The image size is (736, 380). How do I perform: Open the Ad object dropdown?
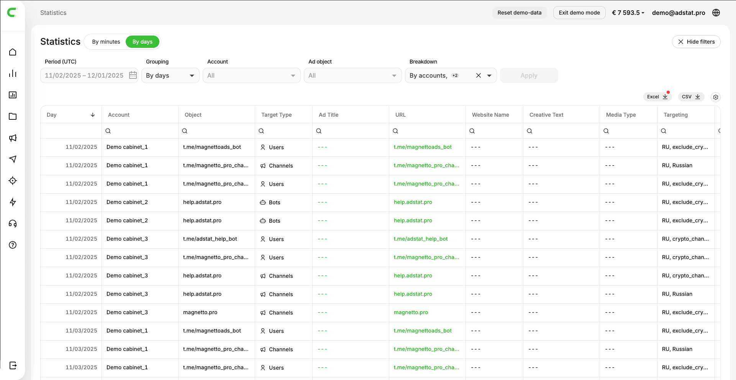pos(352,75)
